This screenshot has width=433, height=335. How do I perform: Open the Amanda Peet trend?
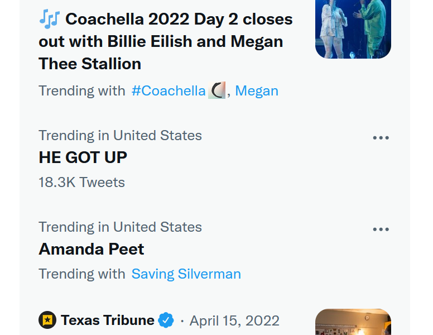click(x=91, y=249)
